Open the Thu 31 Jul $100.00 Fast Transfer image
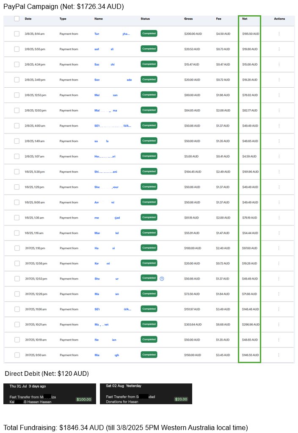The image size is (298, 433). point(50,394)
